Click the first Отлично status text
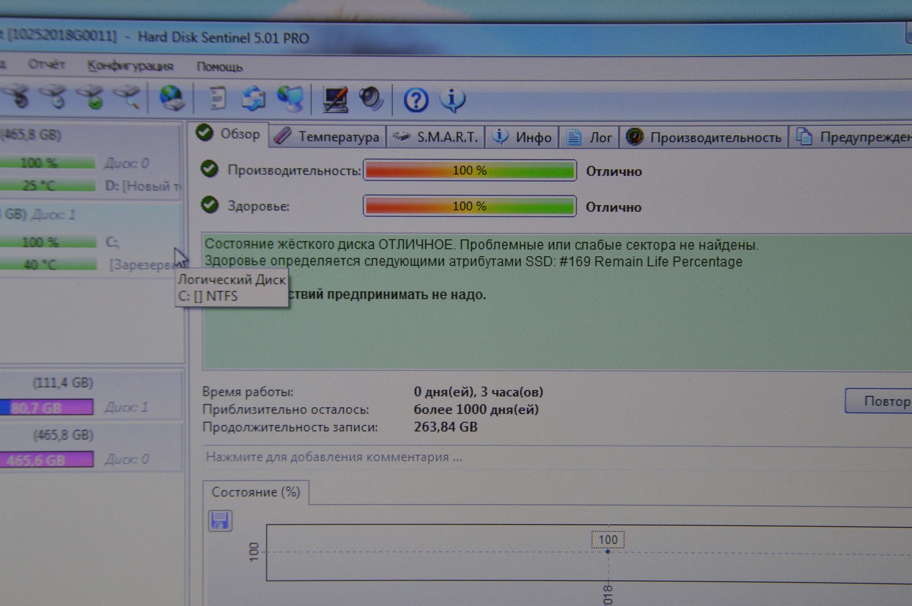912x606 pixels. click(x=614, y=171)
